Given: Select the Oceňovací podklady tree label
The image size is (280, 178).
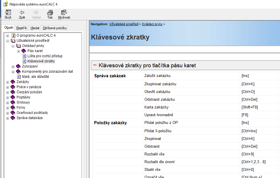Looking at the screenshot, I should click(32, 113).
